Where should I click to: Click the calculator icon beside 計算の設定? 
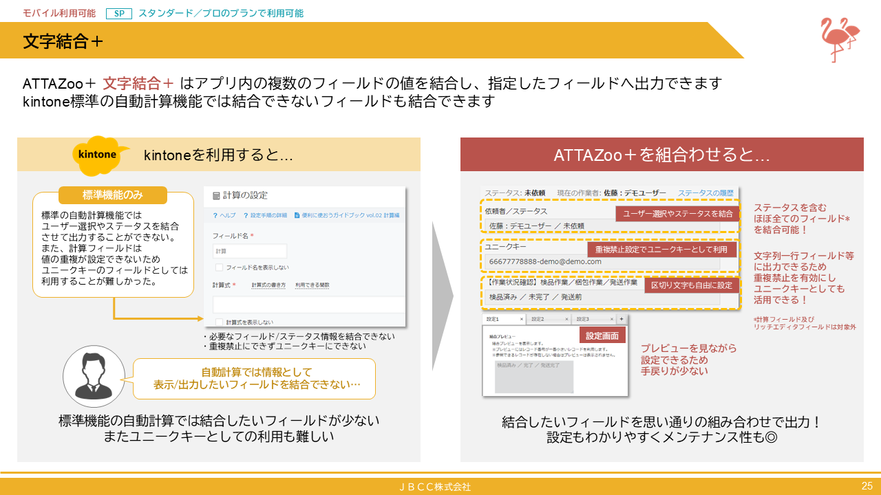217,196
